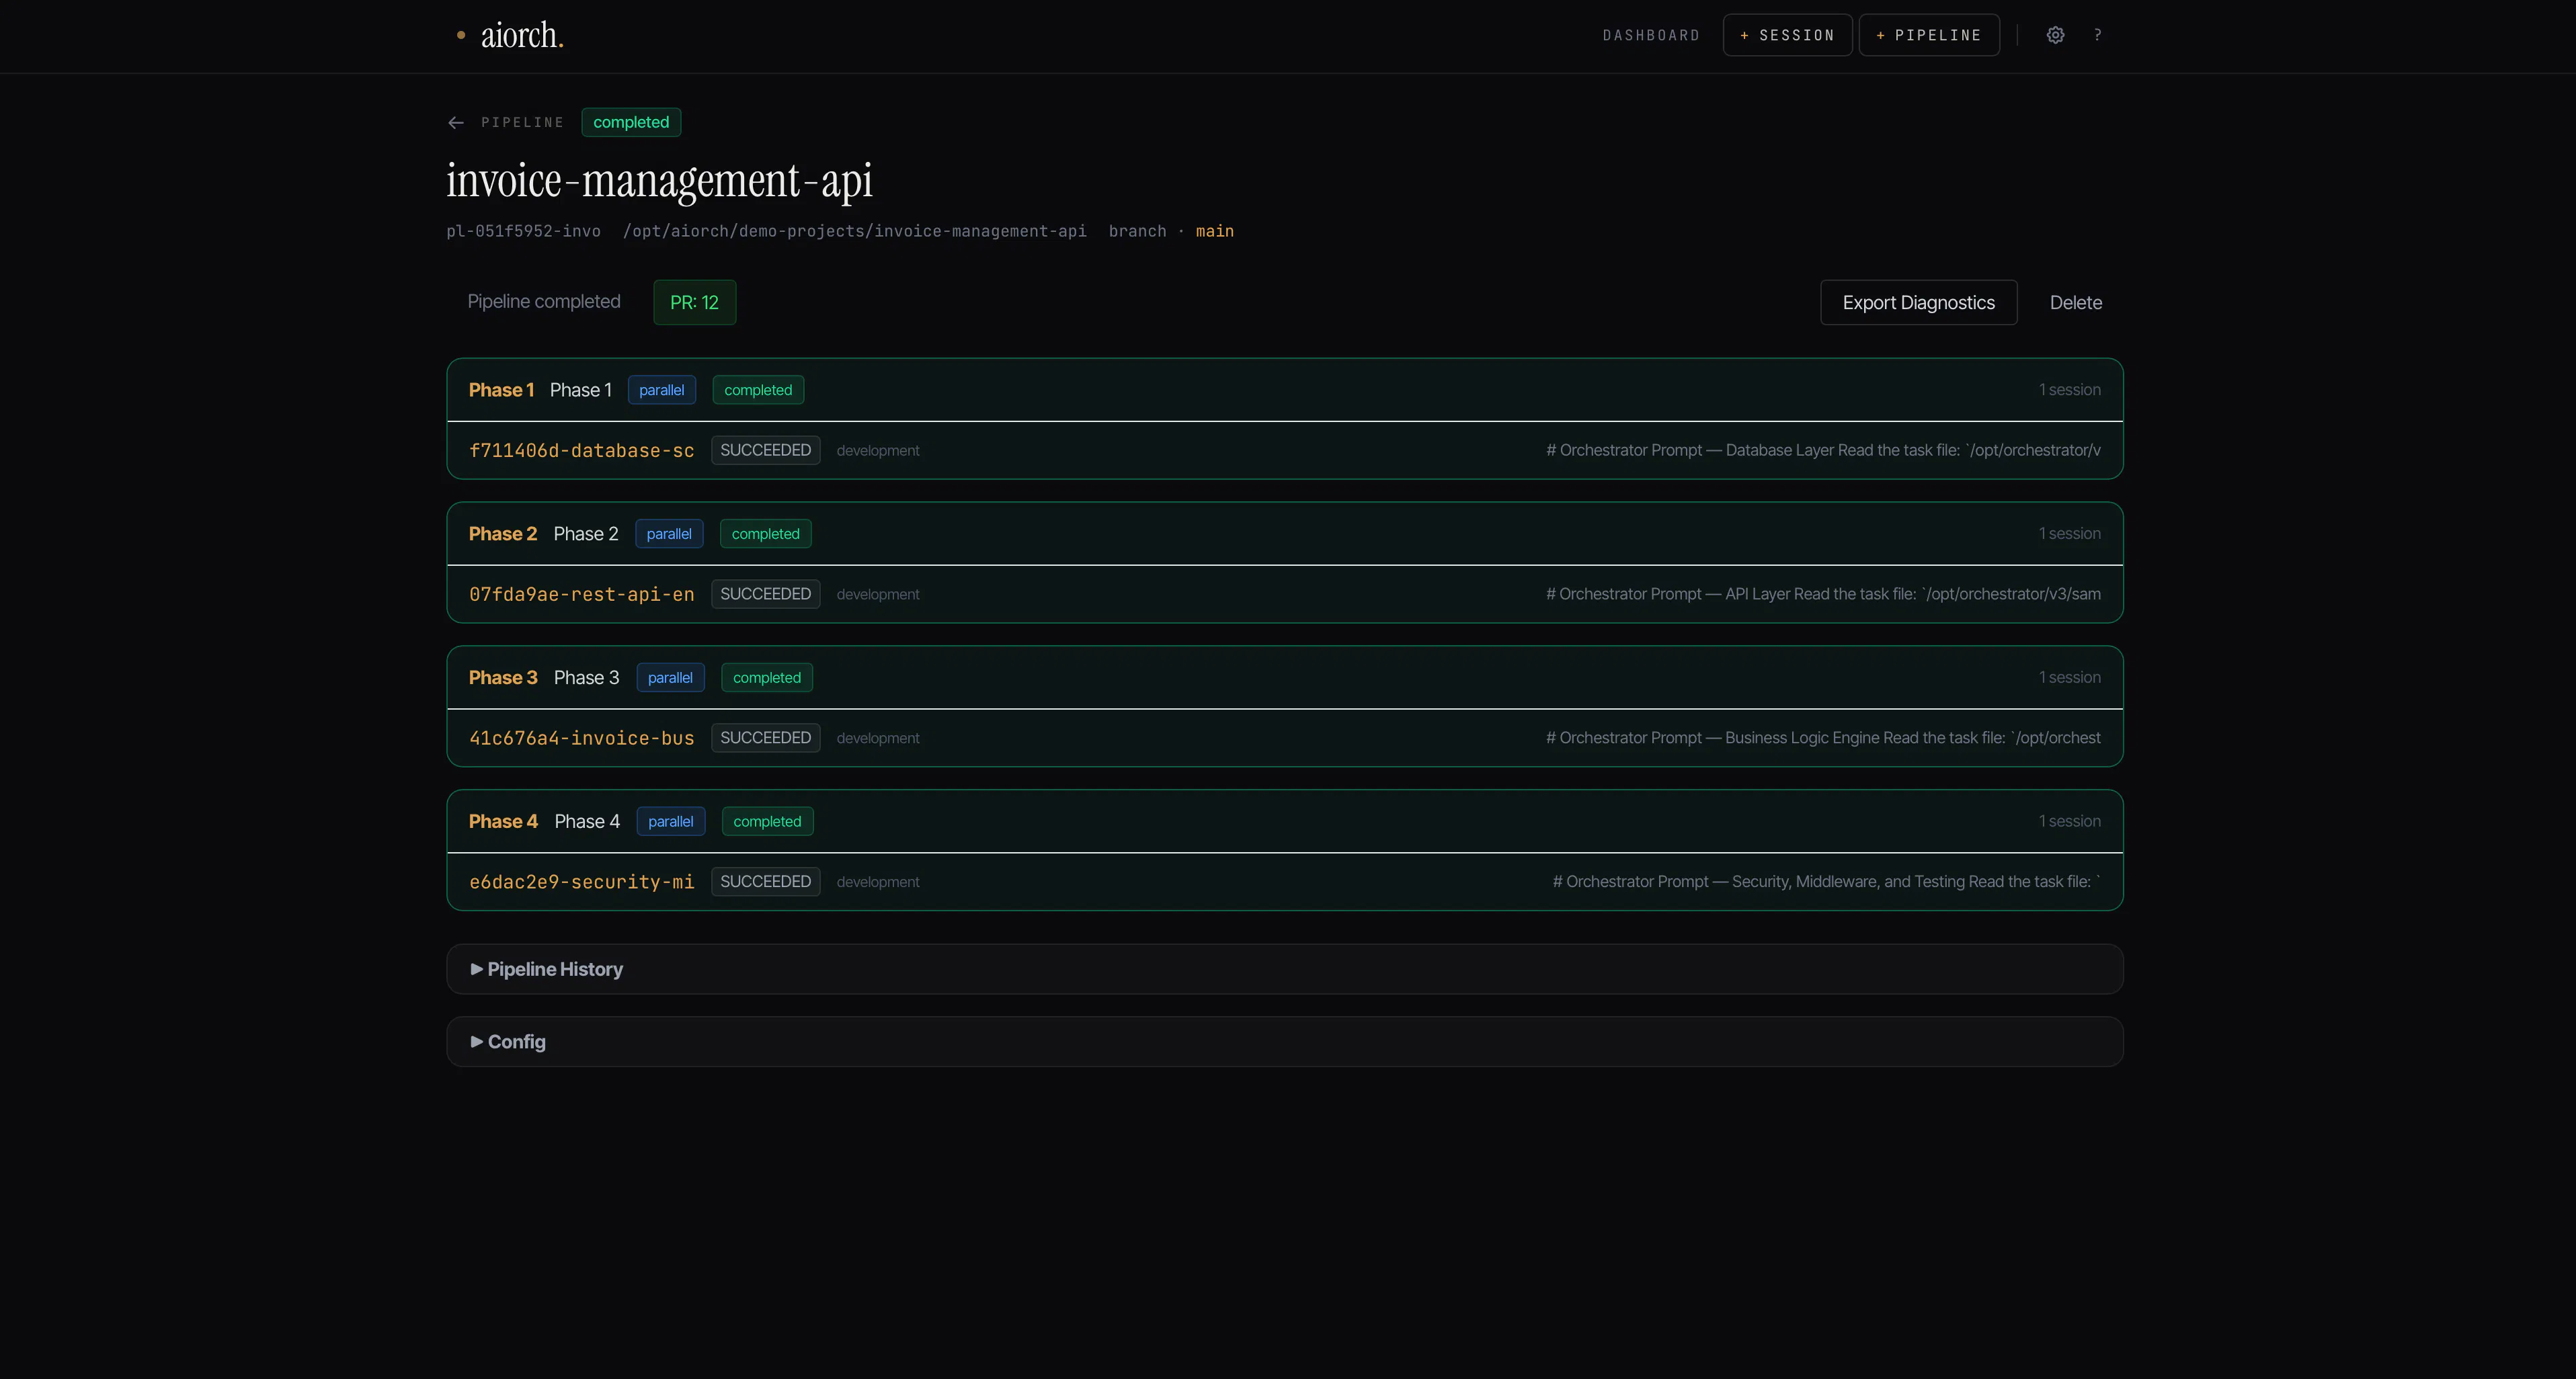Click the 1 session count in Phase 4
Viewport: 2576px width, 1379px height.
coord(2070,822)
